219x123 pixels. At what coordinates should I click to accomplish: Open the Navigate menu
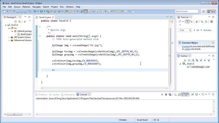[37, 7]
